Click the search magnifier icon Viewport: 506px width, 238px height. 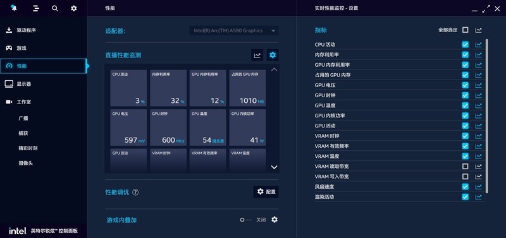point(55,8)
